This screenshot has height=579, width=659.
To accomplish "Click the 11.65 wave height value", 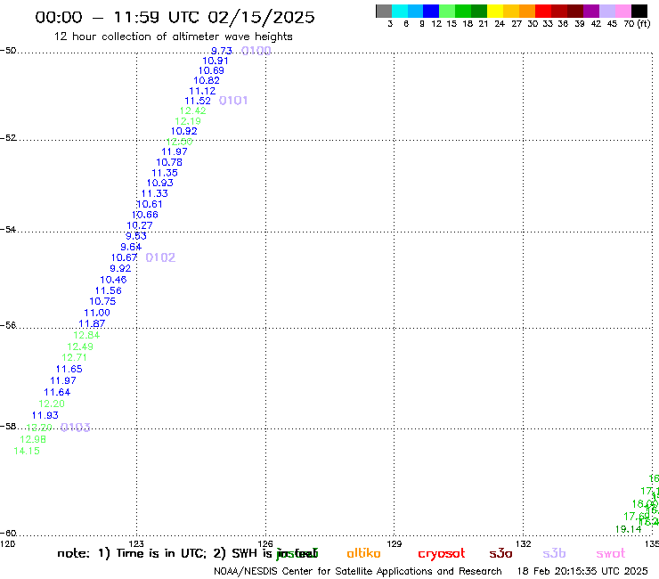I will pos(69,369).
